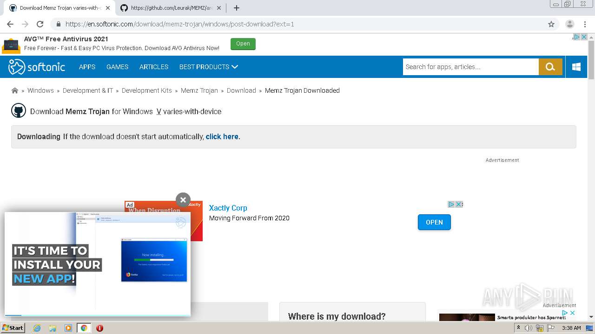The height and width of the screenshot is (334, 595).
Task: Expand the BEST PRODUCTS dropdown
Action: [209, 67]
